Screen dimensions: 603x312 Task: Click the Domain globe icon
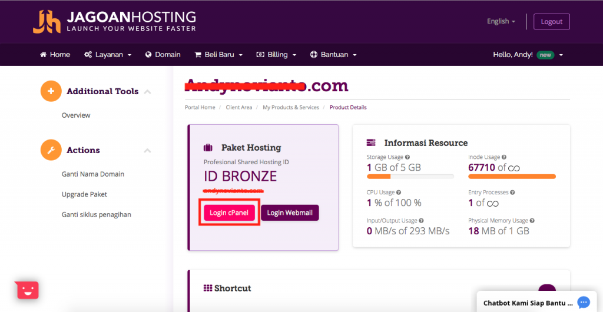pyautogui.click(x=148, y=55)
